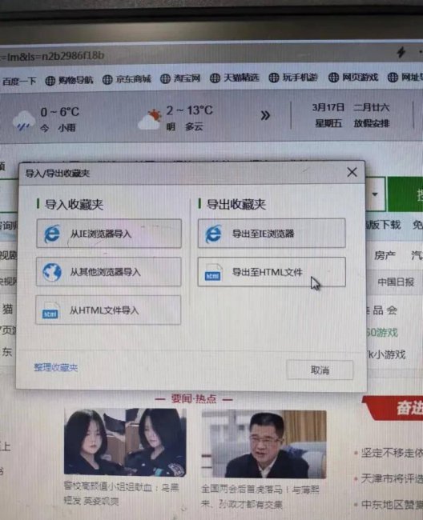Open 百度一下 bookmark

[x=19, y=81]
